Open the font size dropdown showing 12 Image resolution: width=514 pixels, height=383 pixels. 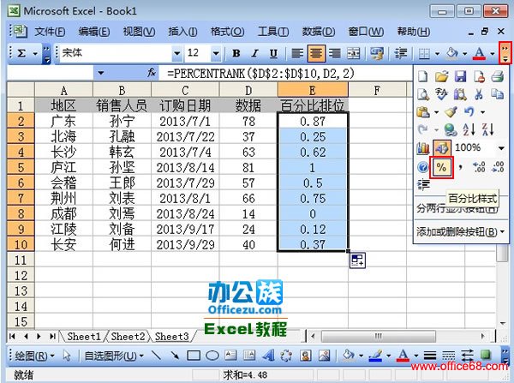pos(216,53)
